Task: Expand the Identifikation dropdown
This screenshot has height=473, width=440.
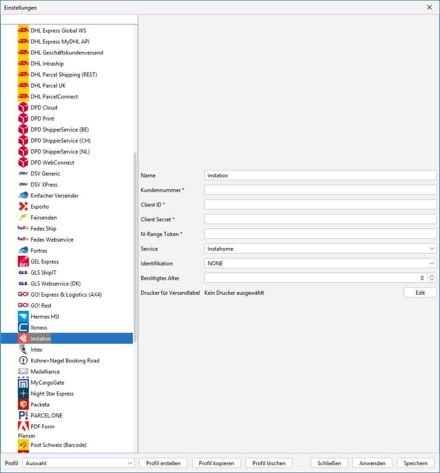Action: [x=320, y=263]
